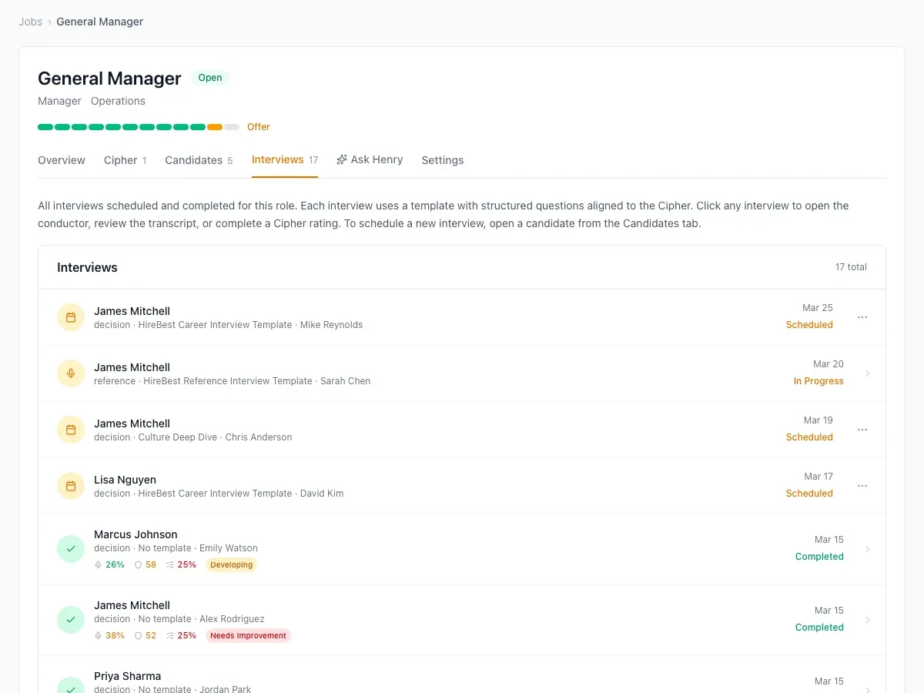Click the green checkmark icon in Alex Rodriguez row
This screenshot has width=924, height=693.
71,620
